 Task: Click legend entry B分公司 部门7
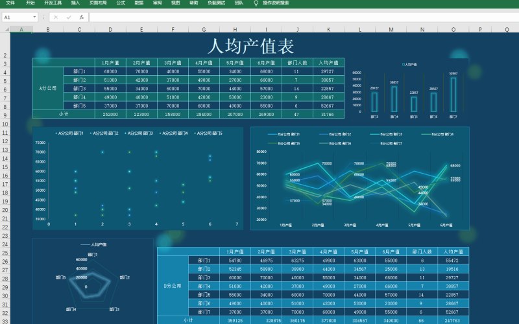pyautogui.click(x=386, y=143)
